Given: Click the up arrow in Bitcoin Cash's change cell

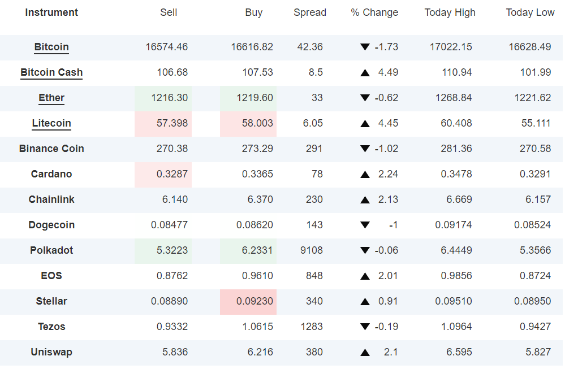Looking at the screenshot, I should pos(365,73).
